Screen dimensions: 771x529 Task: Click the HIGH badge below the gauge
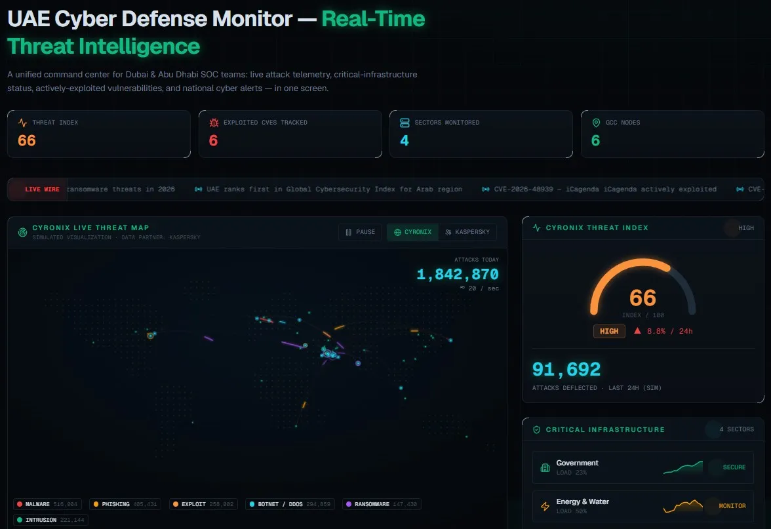pos(609,332)
